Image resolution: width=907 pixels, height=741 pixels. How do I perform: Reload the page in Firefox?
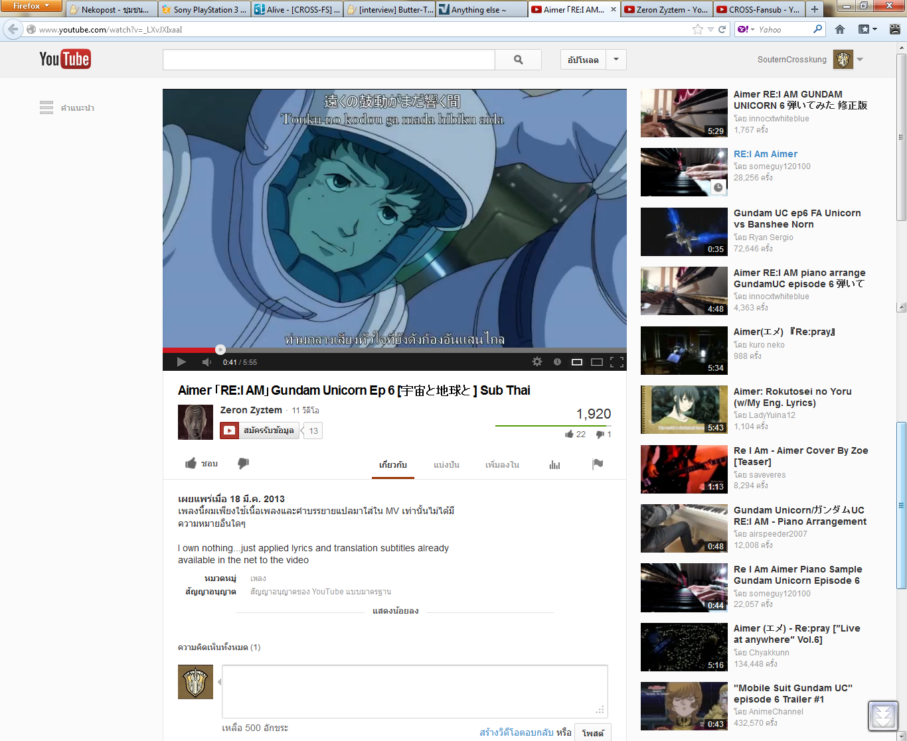click(722, 29)
